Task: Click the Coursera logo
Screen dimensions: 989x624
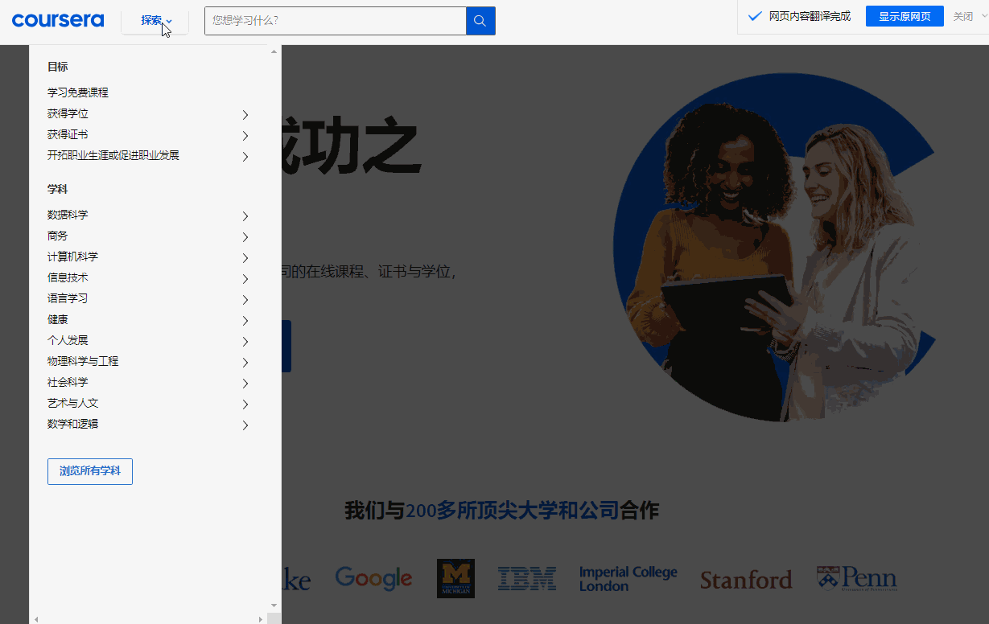Action: pos(57,20)
